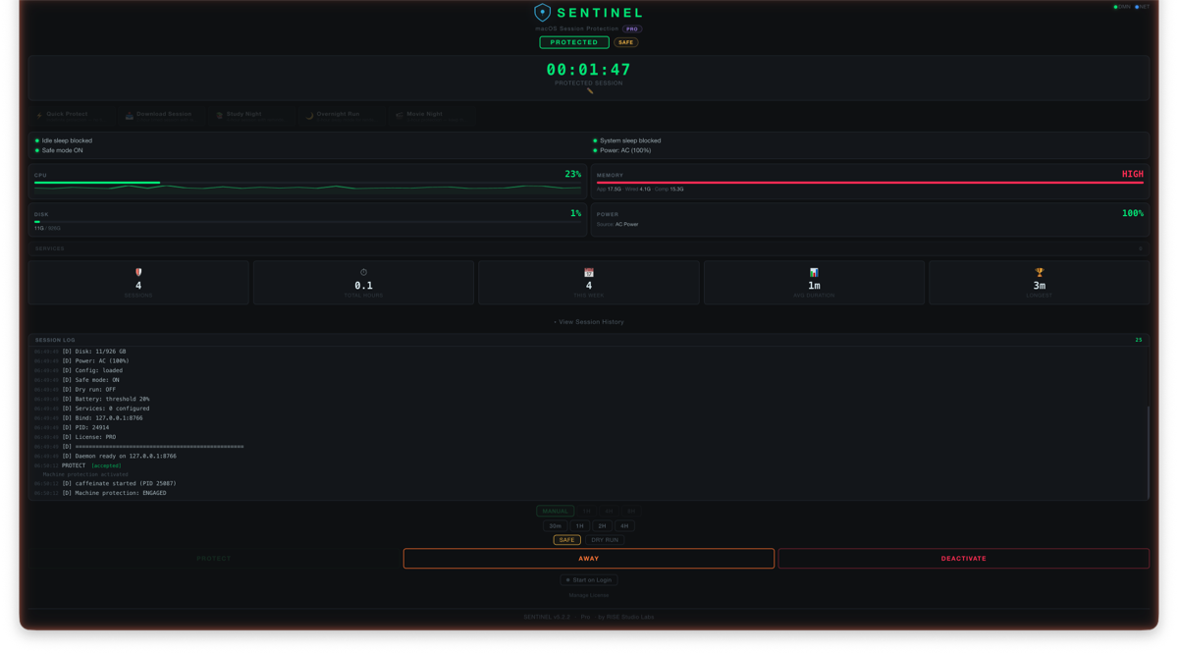Click the shield icon on Sessions card
This screenshot has width=1178, height=654.
point(138,272)
